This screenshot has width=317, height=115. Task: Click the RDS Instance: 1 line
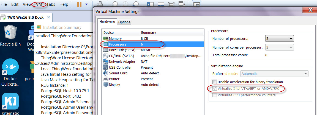(55, 85)
